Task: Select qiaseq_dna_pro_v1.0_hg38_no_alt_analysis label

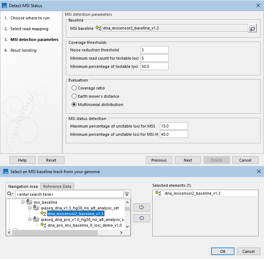Action: coord(82,219)
